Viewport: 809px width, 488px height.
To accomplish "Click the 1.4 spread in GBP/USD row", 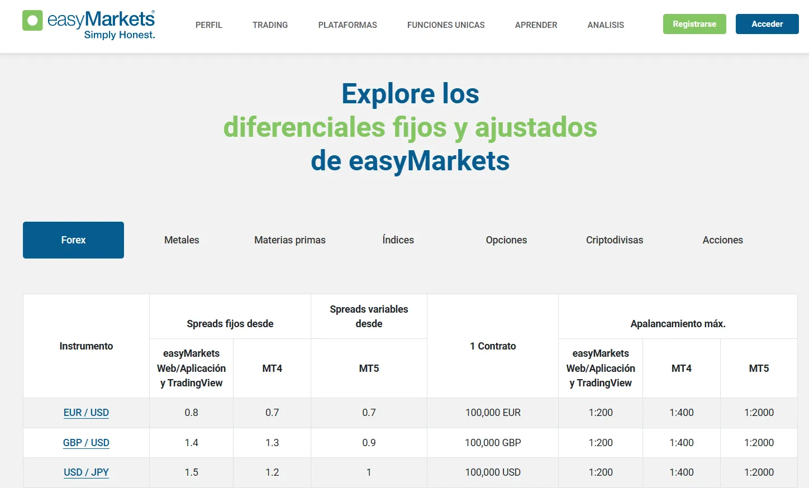I will (192, 443).
